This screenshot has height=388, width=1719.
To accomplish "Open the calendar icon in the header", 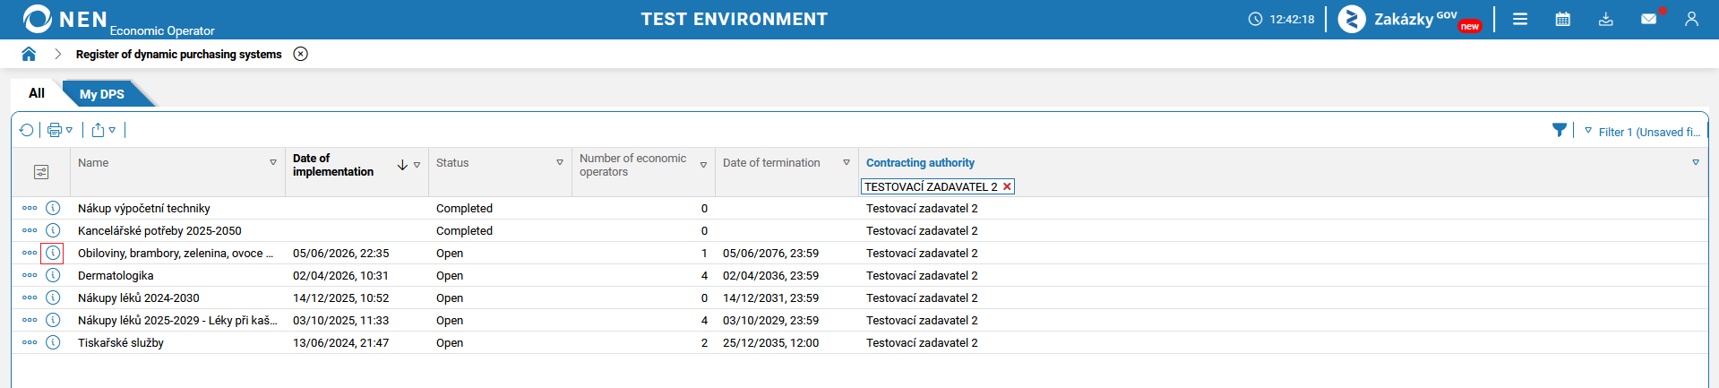I will pyautogui.click(x=1563, y=19).
